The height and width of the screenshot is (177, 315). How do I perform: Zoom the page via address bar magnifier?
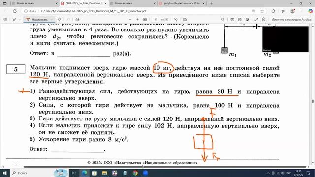[x=254, y=11]
